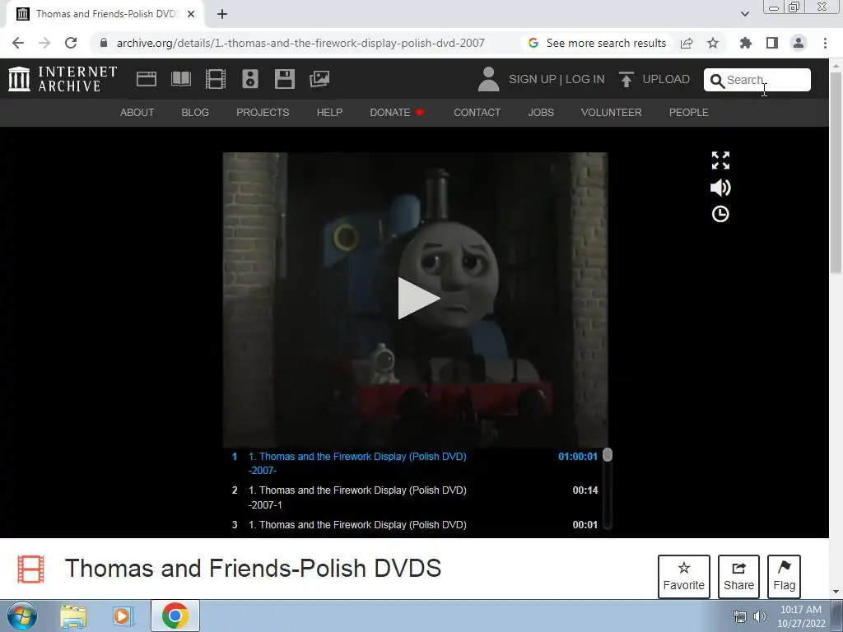
Task: Toggle the browser side panel
Action: point(772,43)
